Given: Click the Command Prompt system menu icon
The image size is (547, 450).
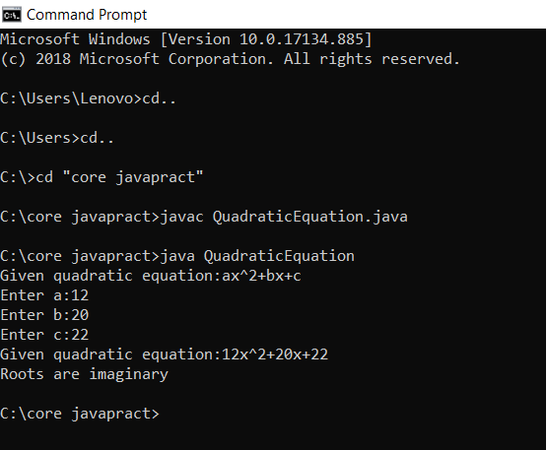Looking at the screenshot, I should [12, 15].
